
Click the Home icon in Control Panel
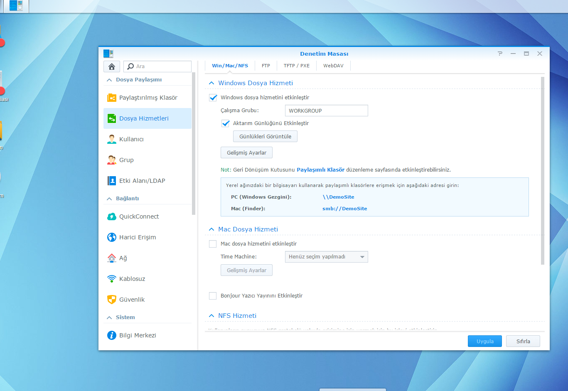point(112,66)
